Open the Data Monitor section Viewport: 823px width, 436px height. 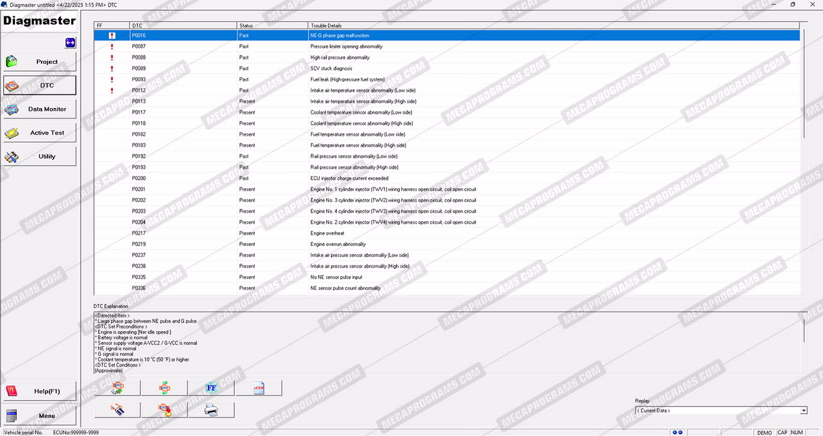coord(40,109)
